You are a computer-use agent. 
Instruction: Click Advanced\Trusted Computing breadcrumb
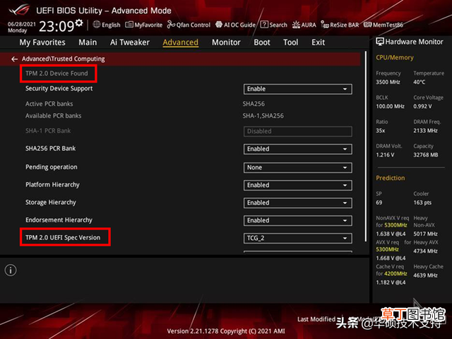click(x=64, y=59)
